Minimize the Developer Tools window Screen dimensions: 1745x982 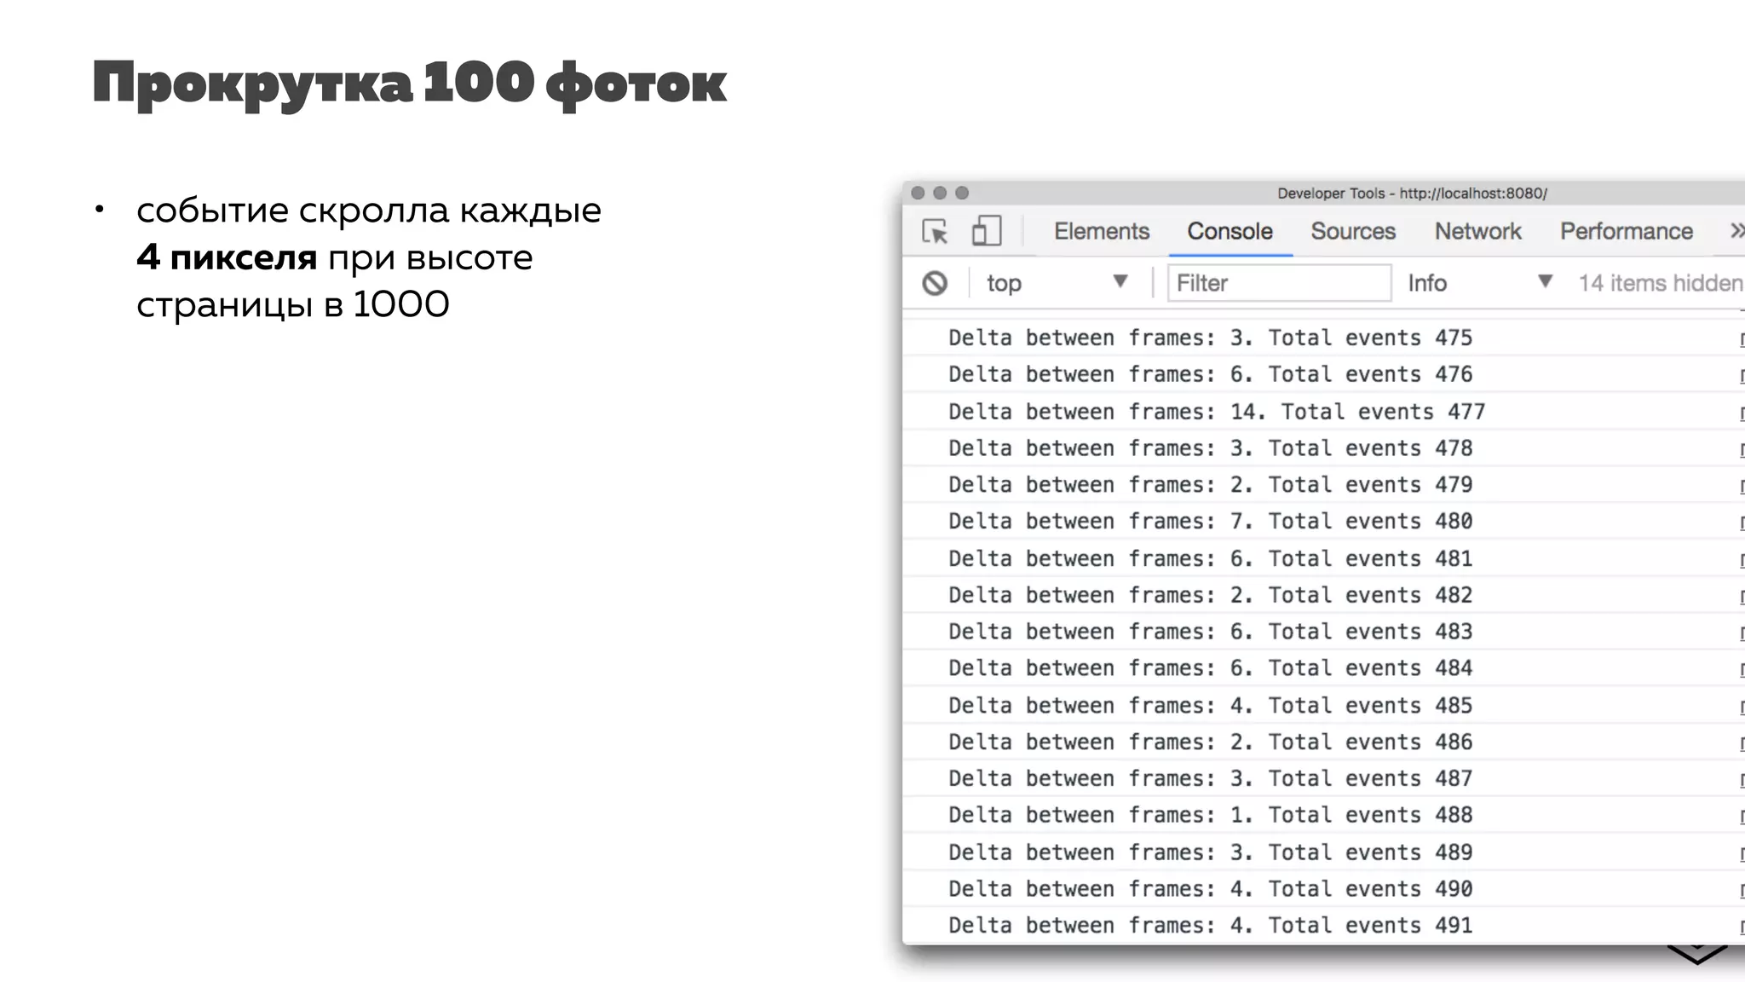point(940,193)
